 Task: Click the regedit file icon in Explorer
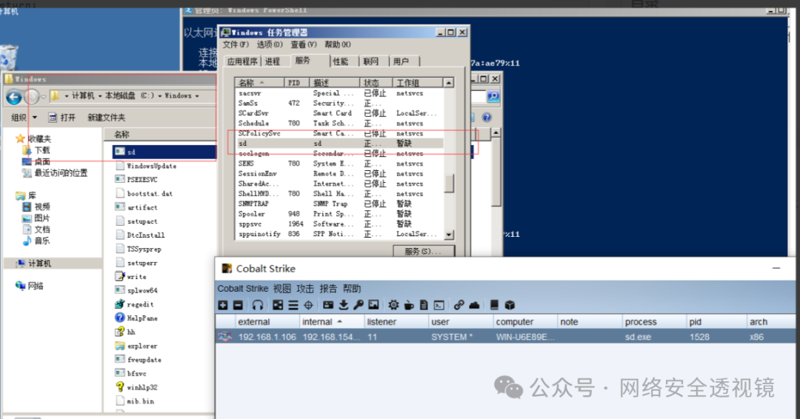point(119,304)
